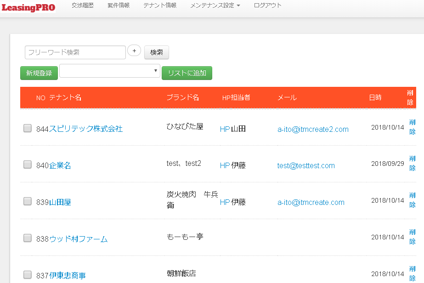
Task: Click 削除 for row 838
Action: (x=413, y=237)
